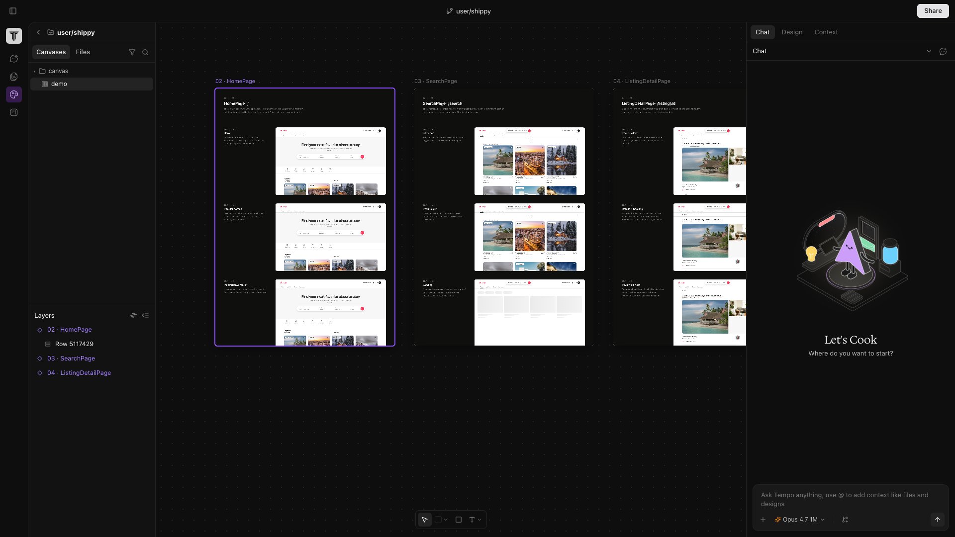Click the Layers panel stack toggle icon
955x537 pixels.
tap(133, 315)
